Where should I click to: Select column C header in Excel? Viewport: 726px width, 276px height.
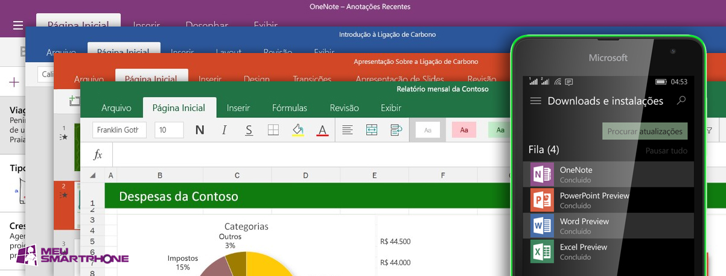point(237,175)
